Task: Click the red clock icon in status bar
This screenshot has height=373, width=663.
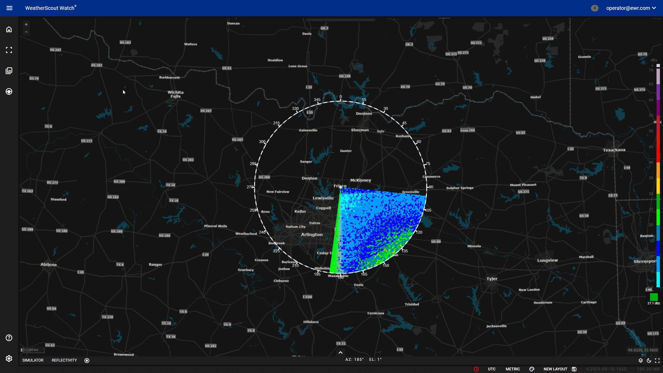Action: [476, 369]
